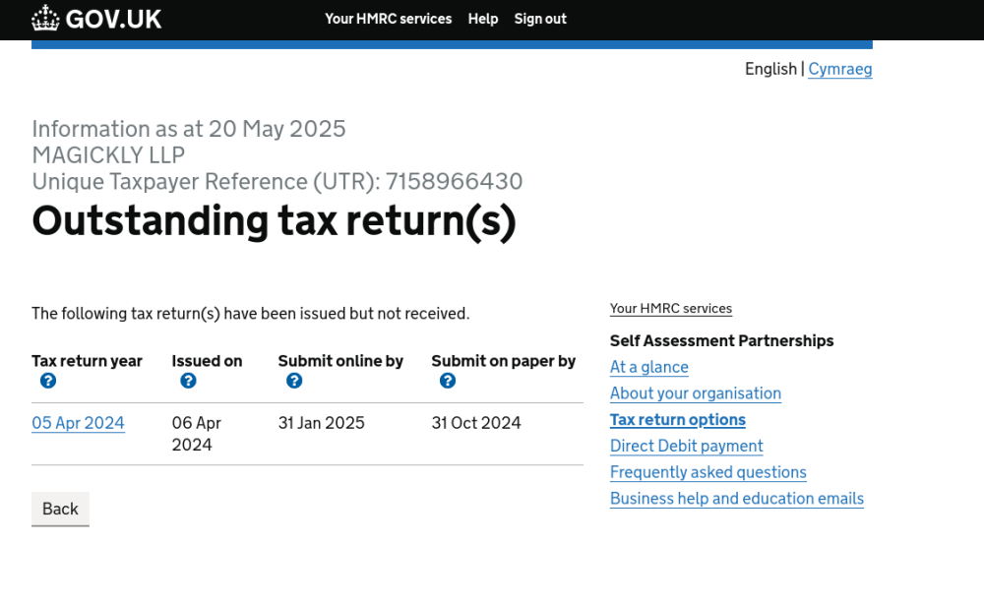View Frequently asked questions
This screenshot has width=984, height=604.
click(707, 472)
